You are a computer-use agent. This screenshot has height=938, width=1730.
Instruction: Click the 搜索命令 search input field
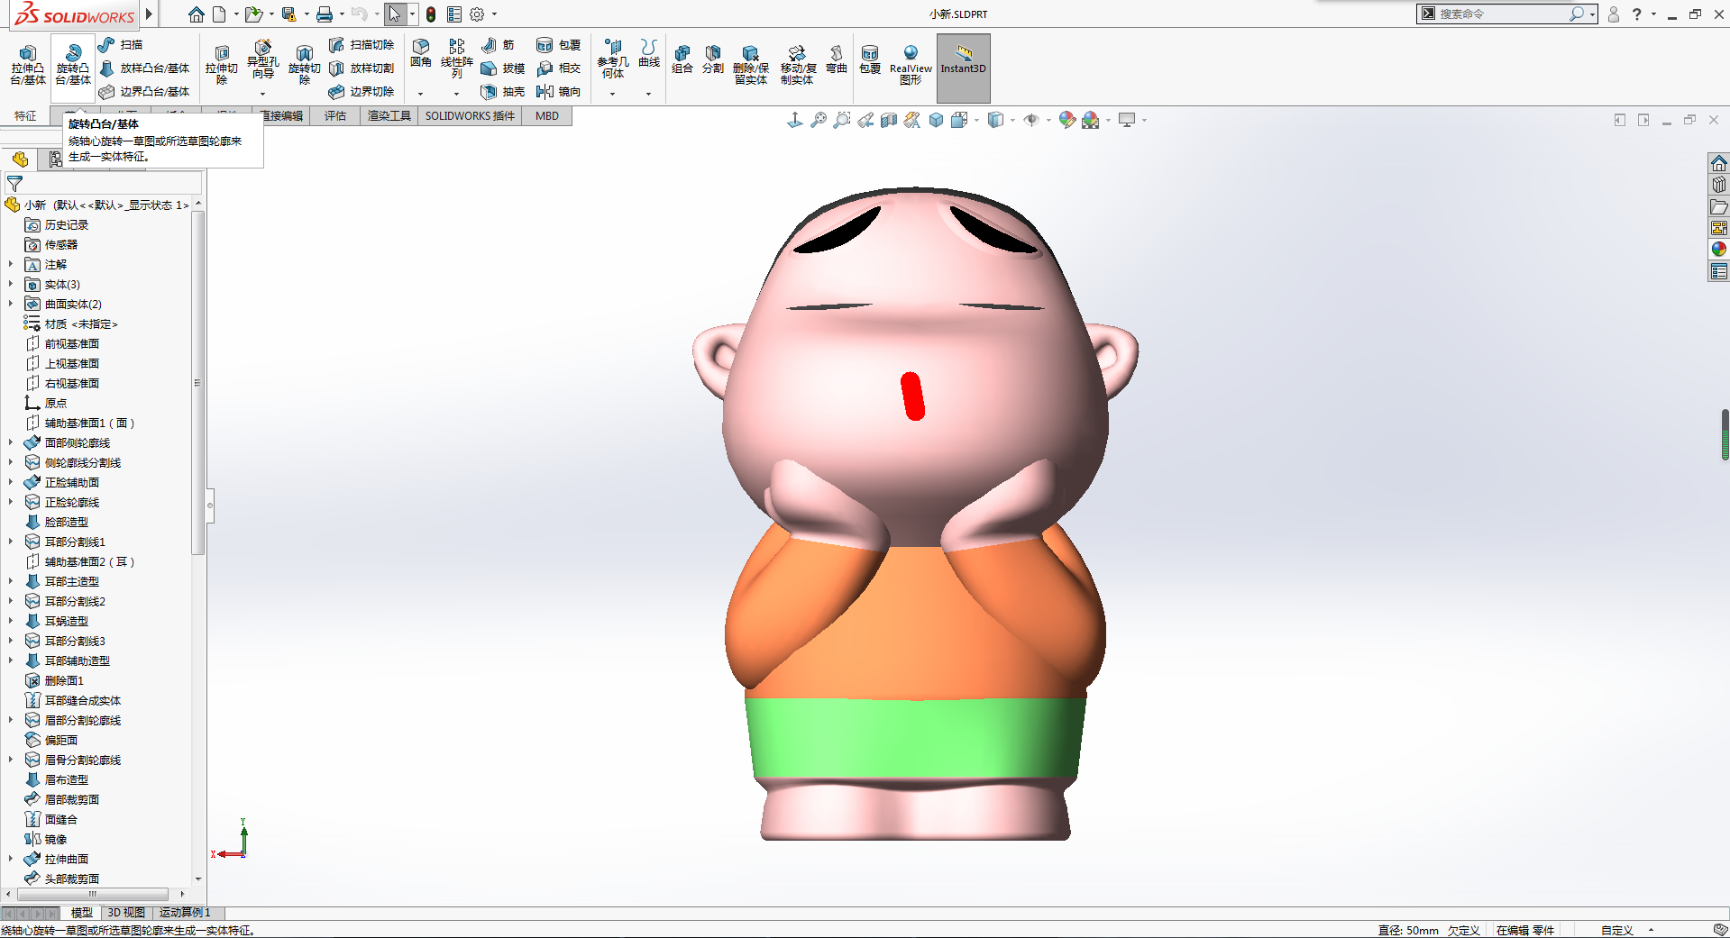point(1501,14)
